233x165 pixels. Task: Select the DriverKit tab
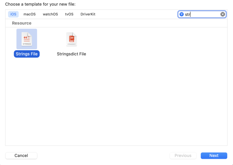point(88,14)
